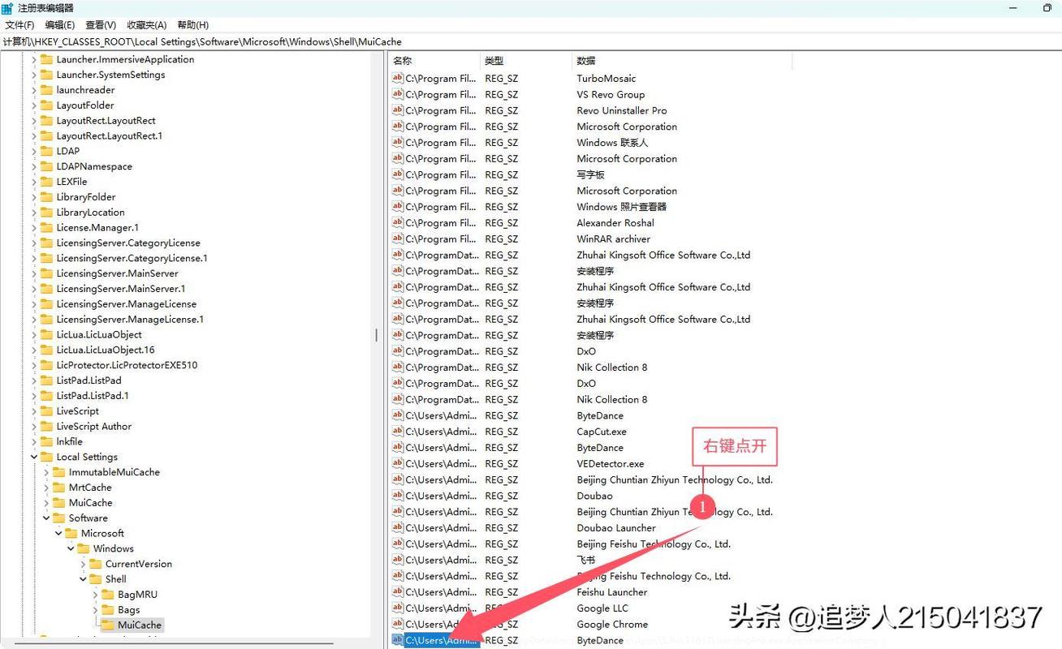Click the string icon in the VEDetector.exe row
1062x649 pixels.
(398, 463)
